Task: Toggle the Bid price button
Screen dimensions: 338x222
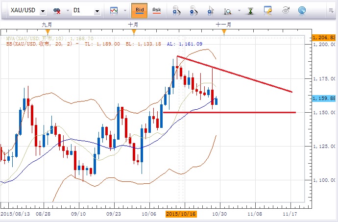Action: click(139, 10)
